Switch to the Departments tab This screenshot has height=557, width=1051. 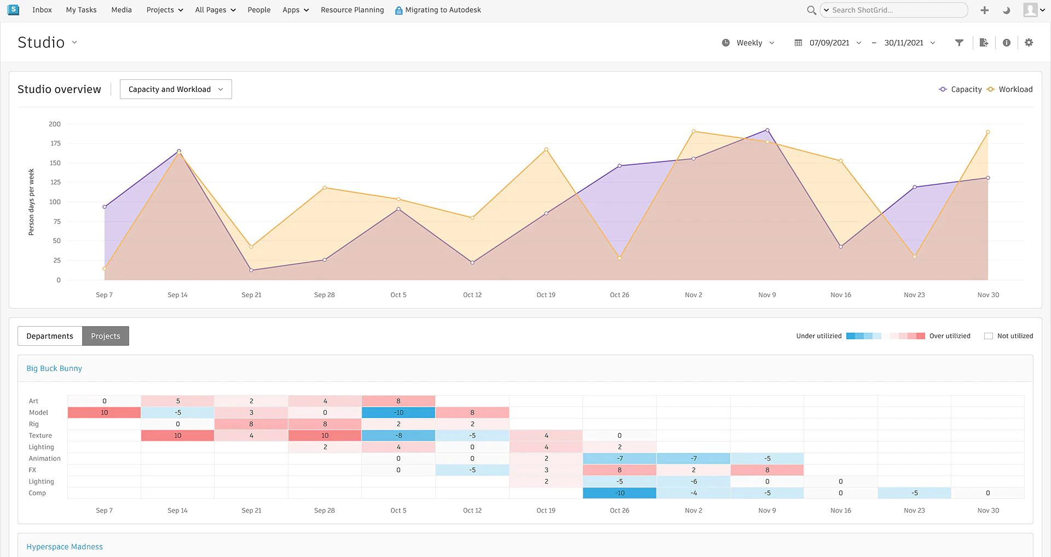[x=50, y=336]
